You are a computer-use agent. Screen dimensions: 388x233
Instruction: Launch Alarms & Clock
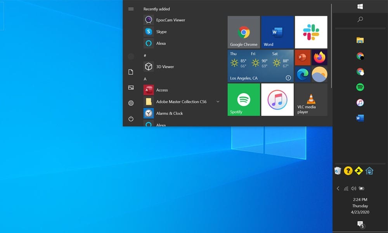coord(170,113)
